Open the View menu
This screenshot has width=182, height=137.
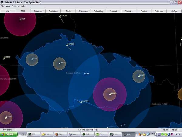tap(8, 6)
